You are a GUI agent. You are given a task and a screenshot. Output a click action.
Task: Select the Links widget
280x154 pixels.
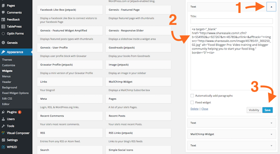[x=70, y=82]
